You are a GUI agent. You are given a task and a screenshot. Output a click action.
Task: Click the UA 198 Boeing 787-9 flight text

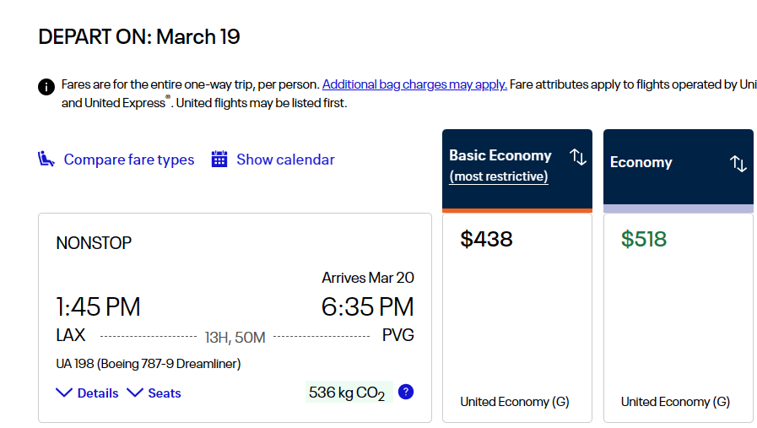[149, 363]
